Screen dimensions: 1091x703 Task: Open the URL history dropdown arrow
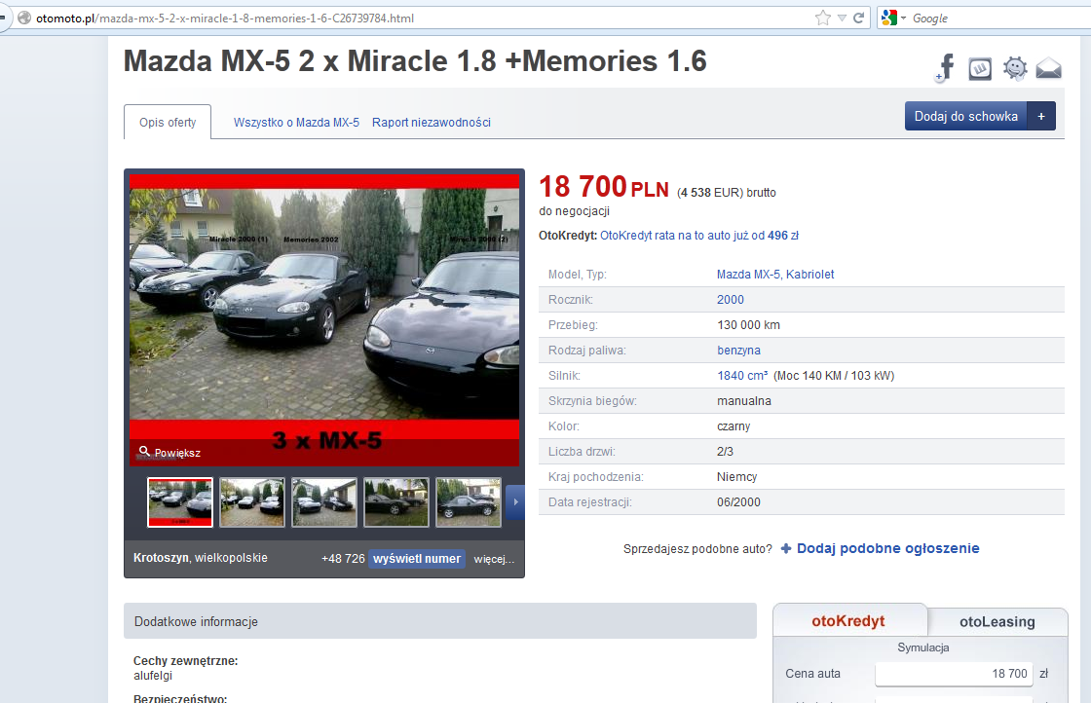[x=842, y=18]
